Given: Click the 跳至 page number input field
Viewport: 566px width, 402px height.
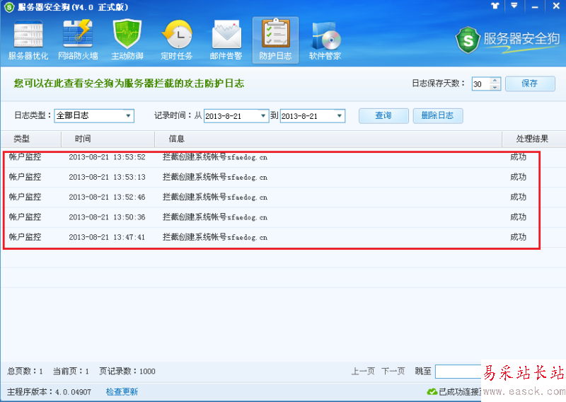Looking at the screenshot, I should [458, 372].
